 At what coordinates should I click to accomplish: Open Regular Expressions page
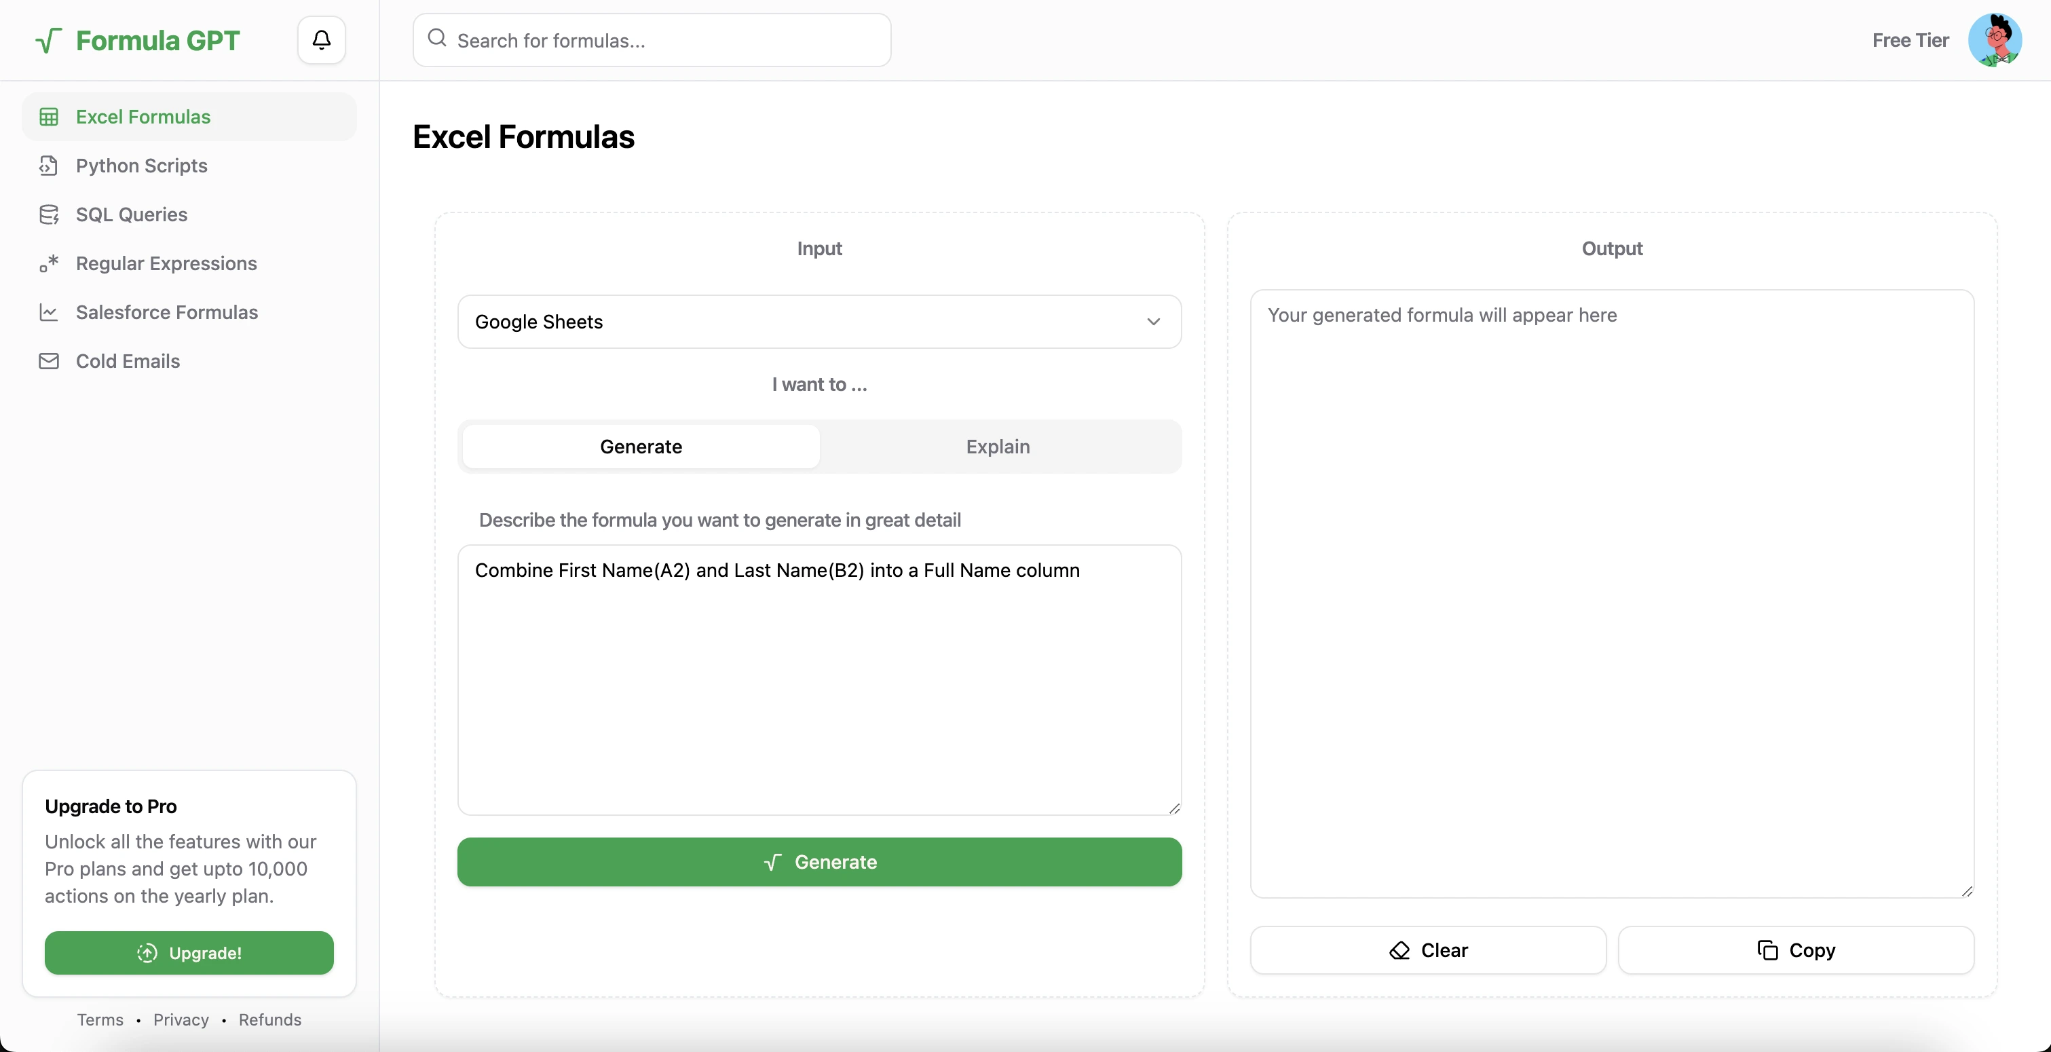[189, 263]
